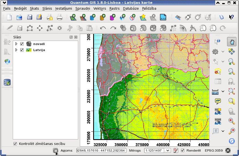Add a PostGIS layer
The image size is (239, 156).
(93, 17)
